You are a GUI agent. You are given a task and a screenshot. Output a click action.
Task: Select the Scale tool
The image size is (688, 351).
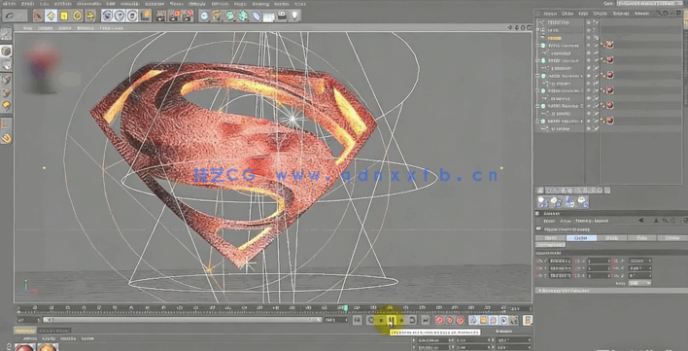click(x=64, y=17)
